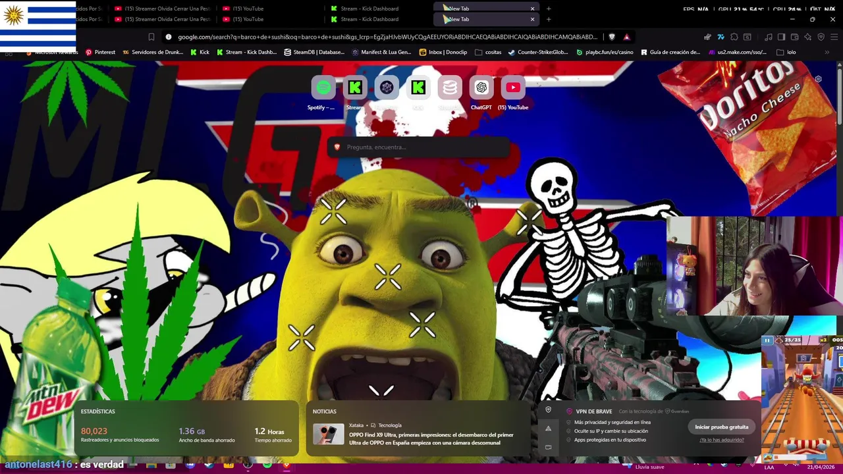Open the Pinterest bookmark

tap(100, 52)
